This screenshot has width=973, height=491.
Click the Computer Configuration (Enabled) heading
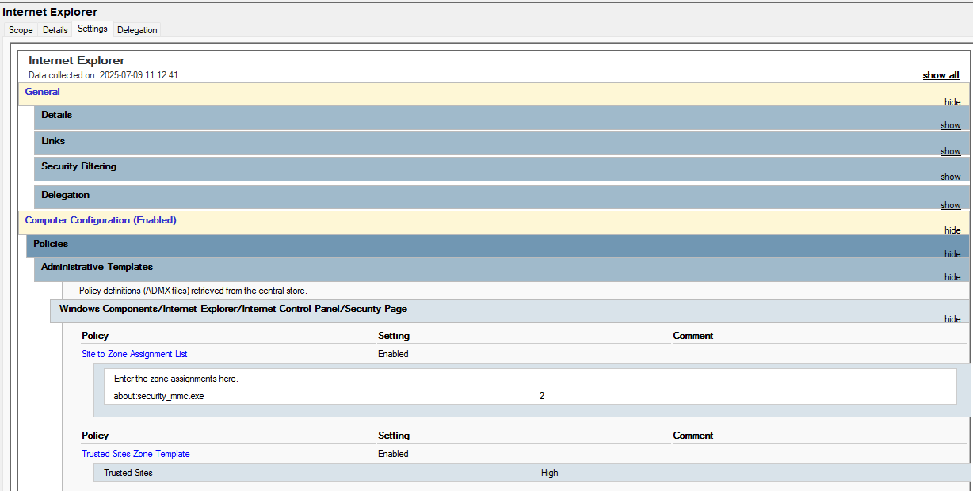tap(101, 220)
